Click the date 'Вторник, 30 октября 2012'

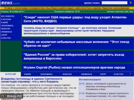tap(13, 11)
